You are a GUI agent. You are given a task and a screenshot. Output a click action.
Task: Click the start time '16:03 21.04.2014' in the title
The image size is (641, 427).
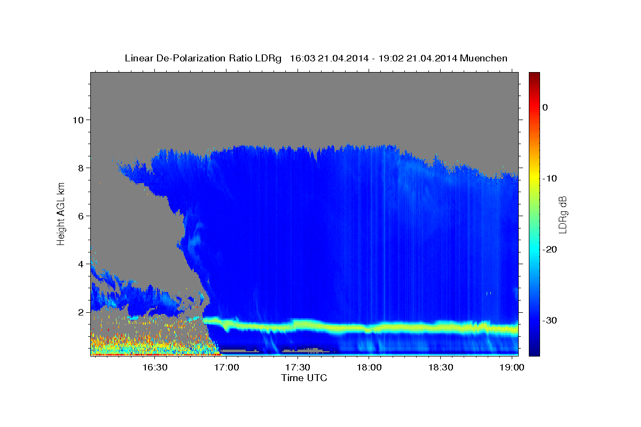[329, 58]
